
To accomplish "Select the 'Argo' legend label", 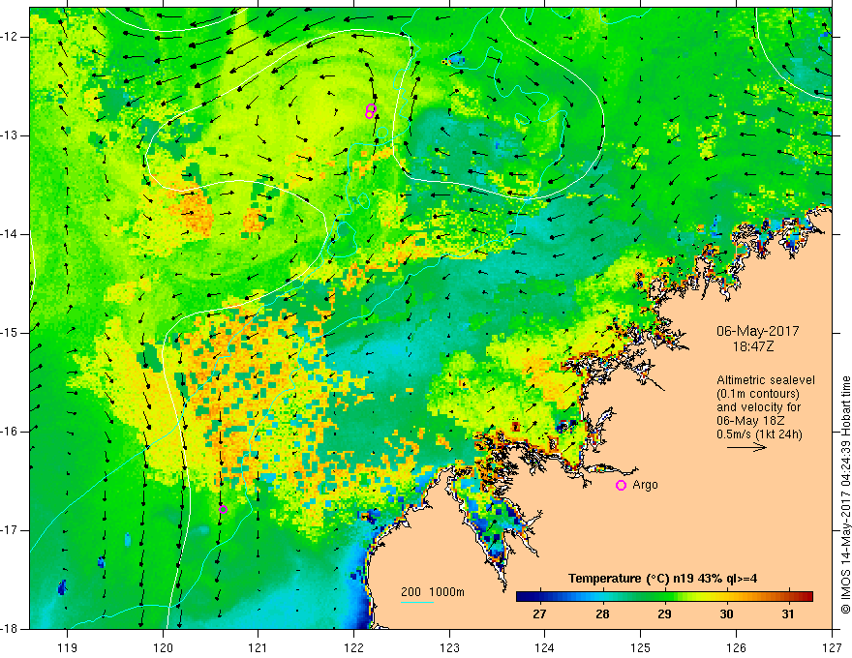I will click(645, 485).
